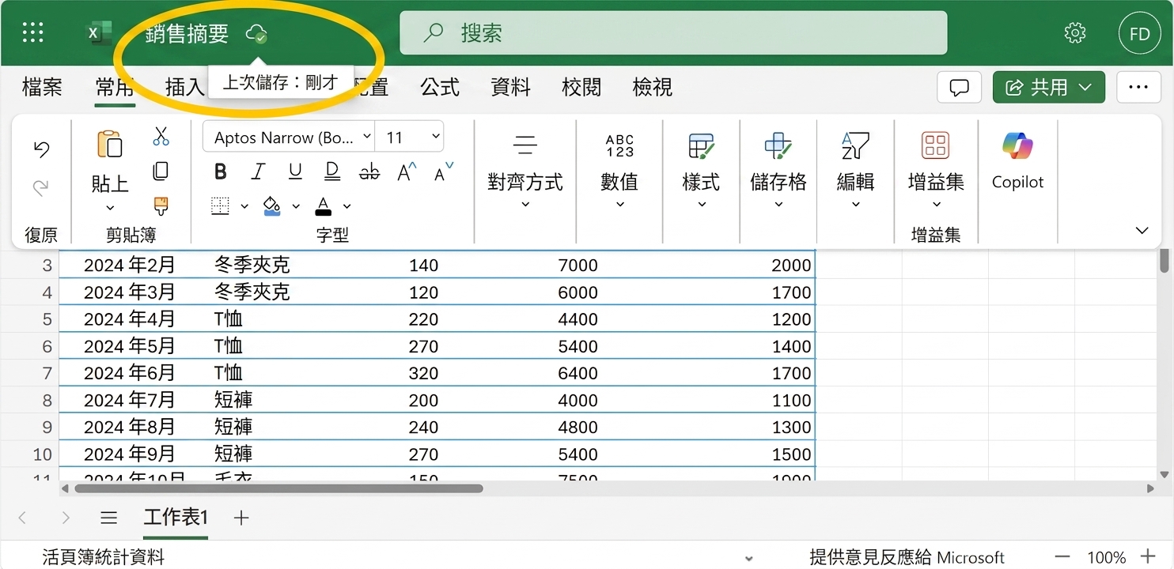Switch to the 公式 formulas tab
The height and width of the screenshot is (569, 1174).
(440, 87)
